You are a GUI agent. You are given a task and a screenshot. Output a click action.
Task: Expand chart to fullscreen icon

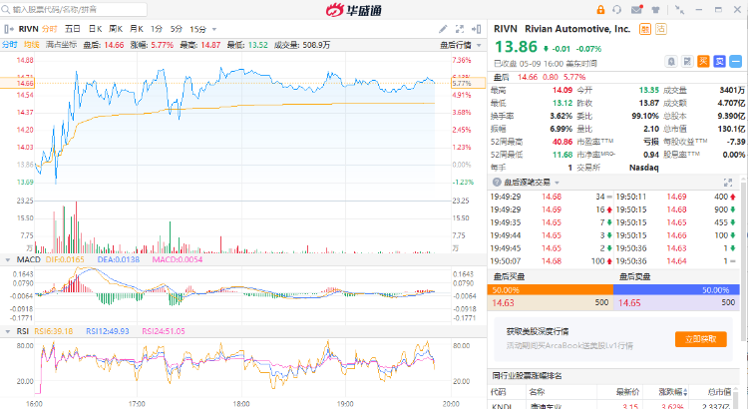pos(460,29)
